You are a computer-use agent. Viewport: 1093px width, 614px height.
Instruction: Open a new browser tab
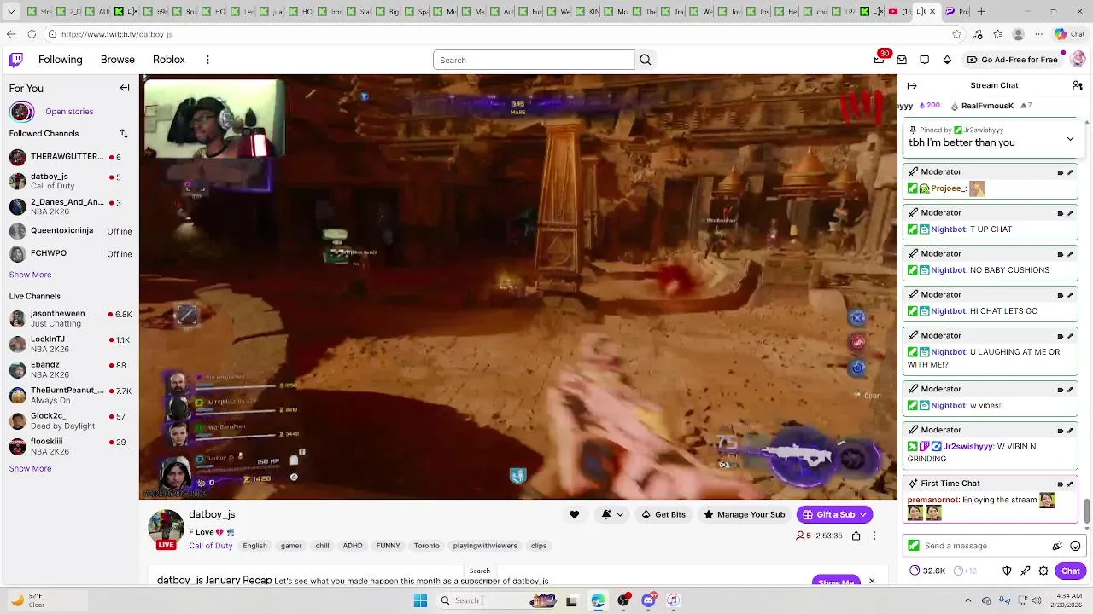click(981, 11)
